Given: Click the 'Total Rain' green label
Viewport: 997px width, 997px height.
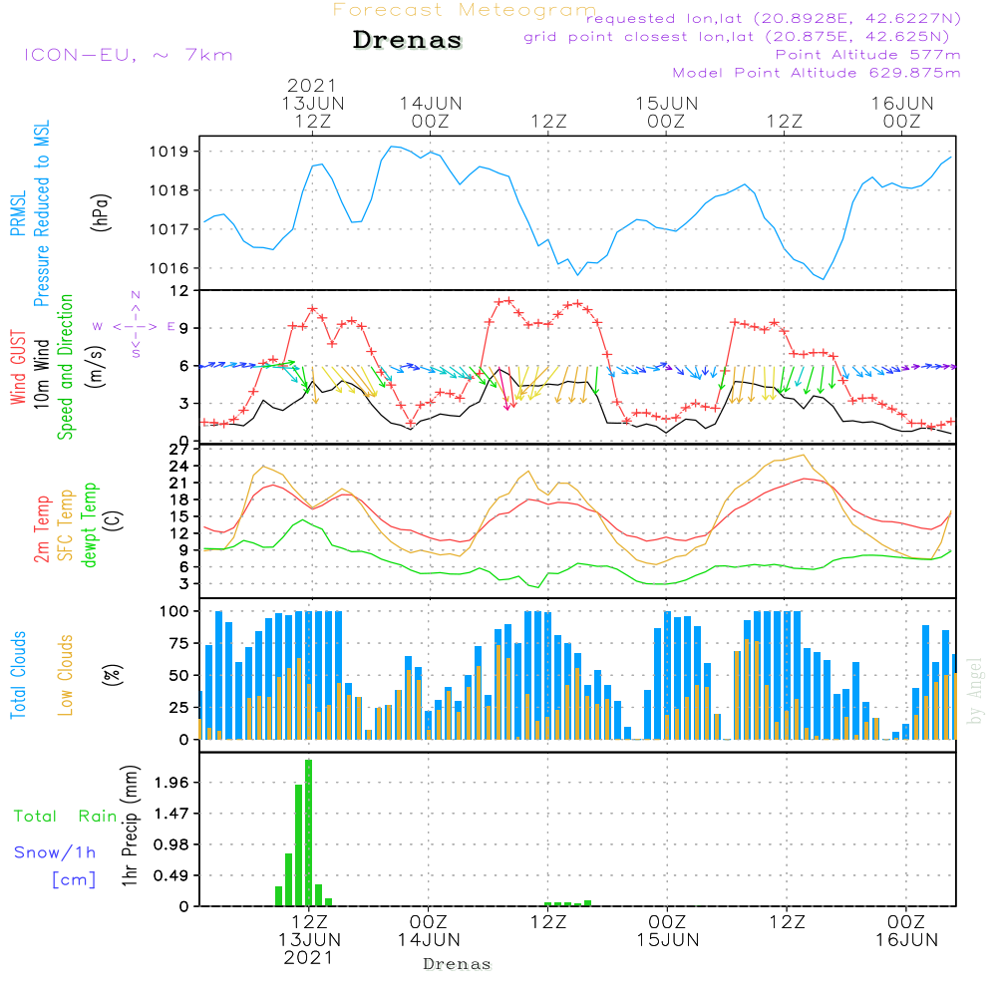Looking at the screenshot, I should click(66, 816).
